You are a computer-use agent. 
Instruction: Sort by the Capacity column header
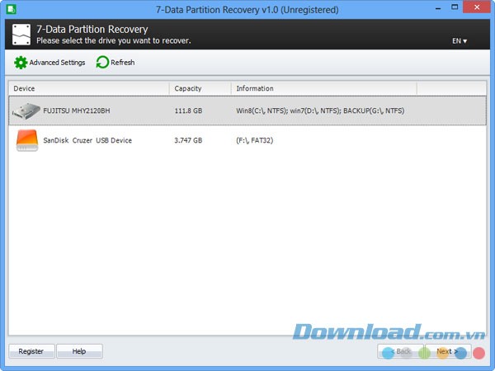pyautogui.click(x=200, y=88)
